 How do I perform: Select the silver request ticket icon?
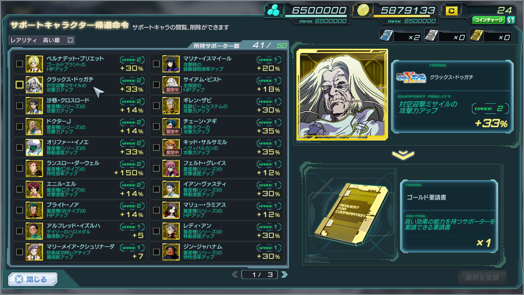click(431, 36)
